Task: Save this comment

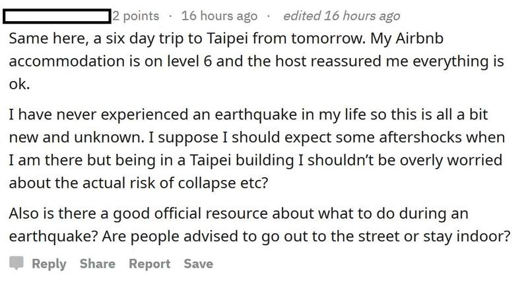Action: point(198,264)
